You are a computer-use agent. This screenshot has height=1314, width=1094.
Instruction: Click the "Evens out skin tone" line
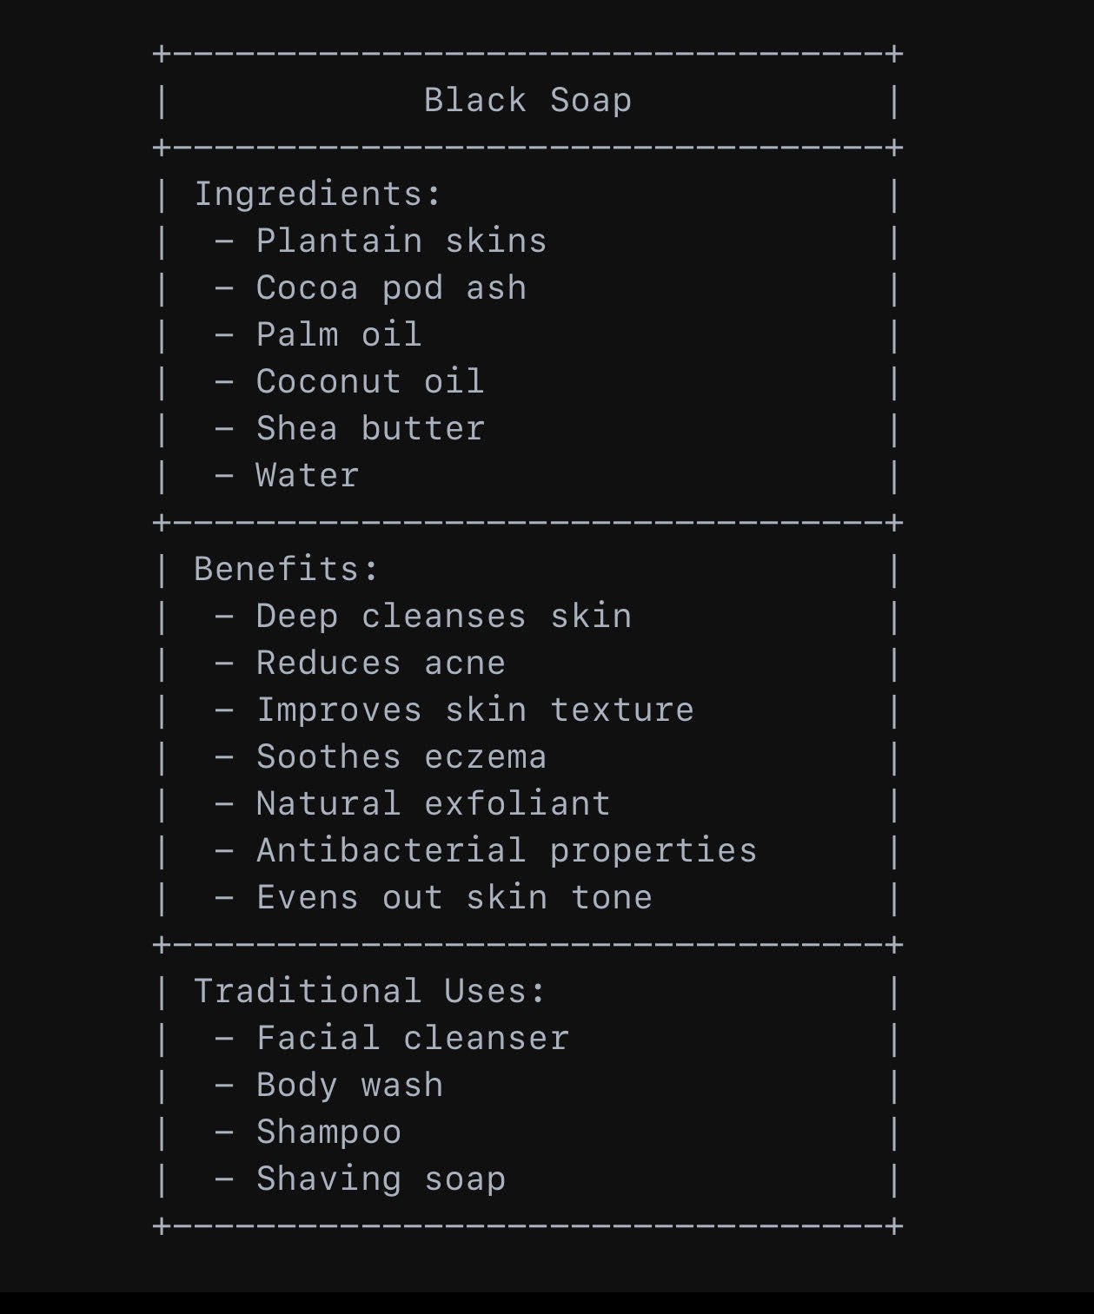[454, 897]
